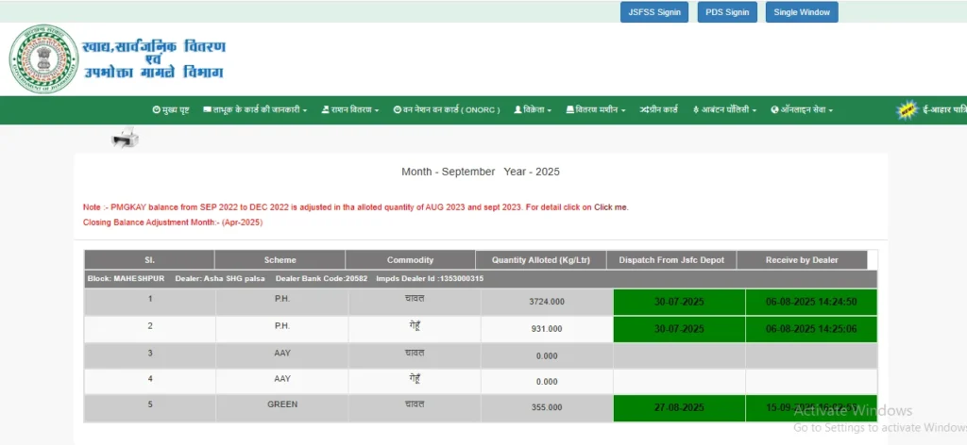Open JSFSS Signin

(x=654, y=12)
